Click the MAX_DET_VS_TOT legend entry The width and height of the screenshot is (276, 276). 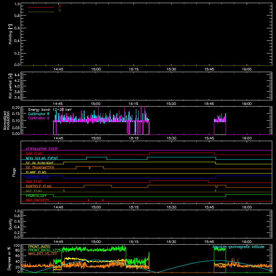coord(43,254)
